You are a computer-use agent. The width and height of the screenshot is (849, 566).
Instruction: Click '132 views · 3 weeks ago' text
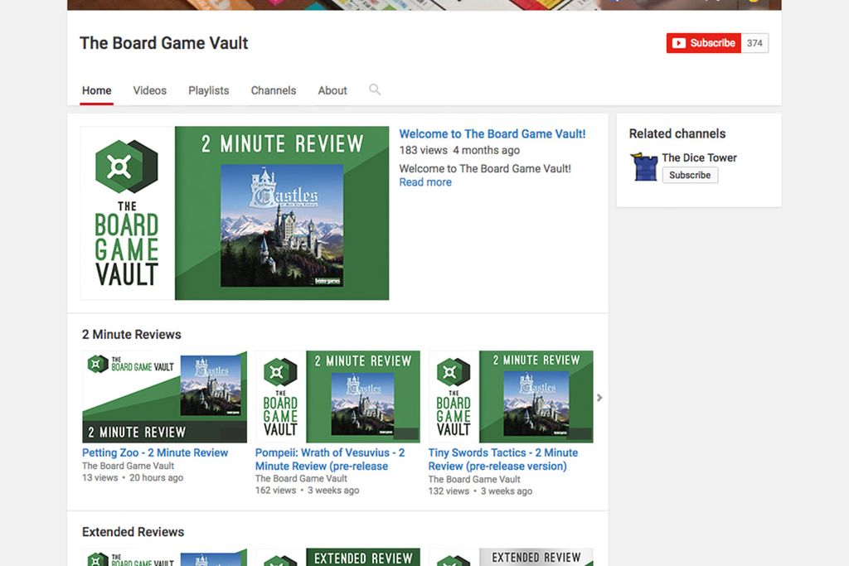[480, 491]
